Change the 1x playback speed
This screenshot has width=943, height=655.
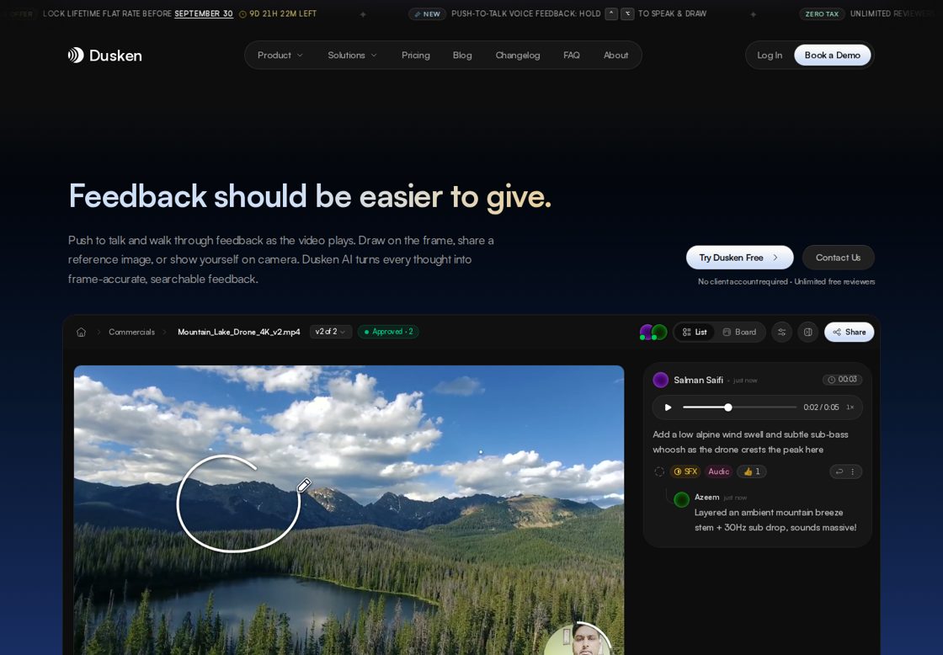[x=850, y=407]
